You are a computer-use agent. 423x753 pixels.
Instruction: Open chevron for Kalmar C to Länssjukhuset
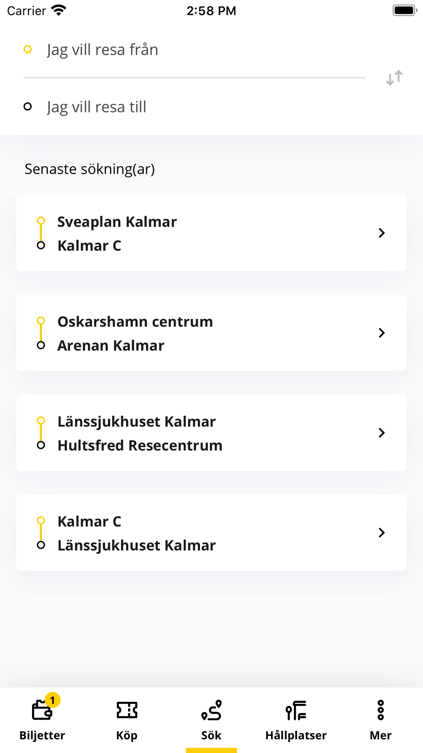pos(382,533)
